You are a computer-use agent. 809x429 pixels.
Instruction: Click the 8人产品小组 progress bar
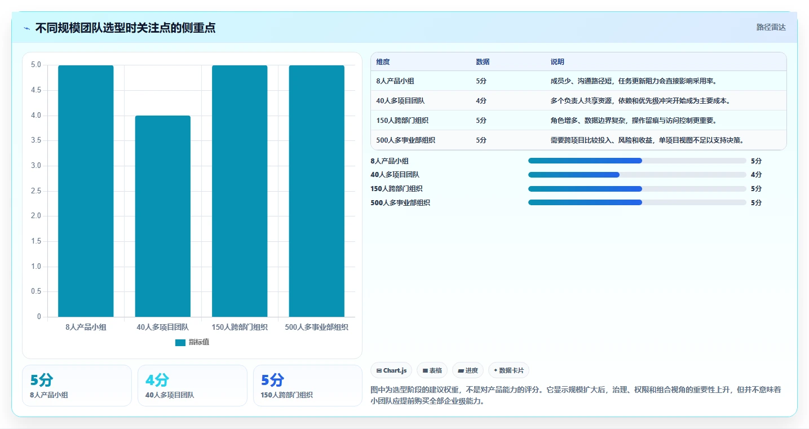637,161
